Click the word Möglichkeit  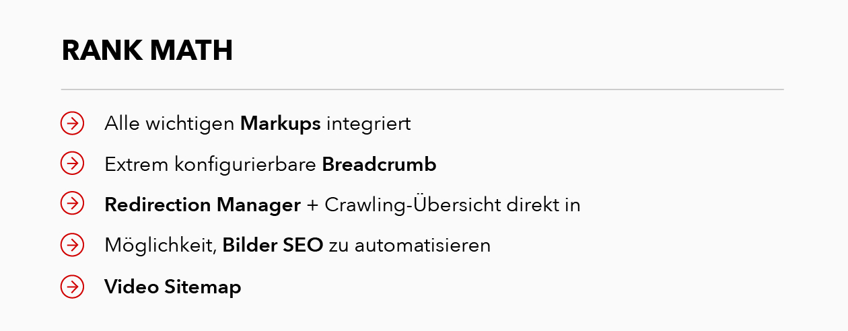(x=160, y=246)
